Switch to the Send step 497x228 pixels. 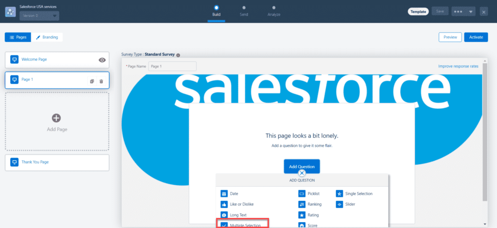point(244,11)
